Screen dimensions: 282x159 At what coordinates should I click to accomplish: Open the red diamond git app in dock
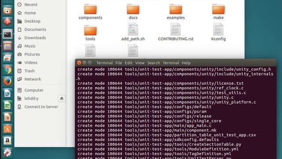click(x=7, y=22)
